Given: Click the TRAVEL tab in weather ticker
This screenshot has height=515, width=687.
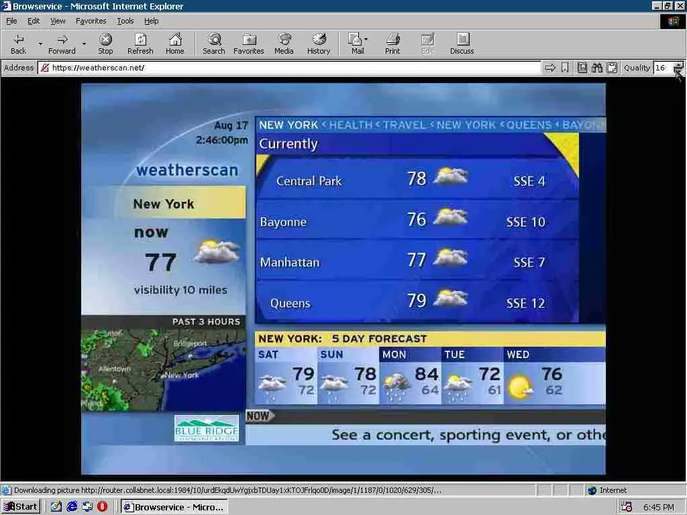Looking at the screenshot, I should tap(404, 125).
